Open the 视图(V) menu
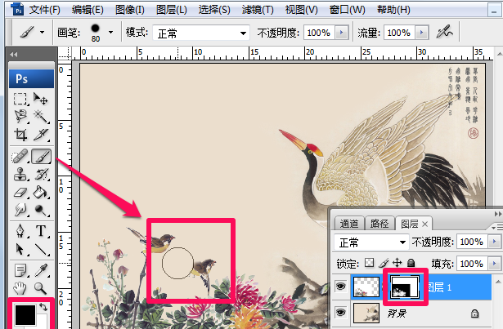The height and width of the screenshot is (329, 503). click(301, 10)
